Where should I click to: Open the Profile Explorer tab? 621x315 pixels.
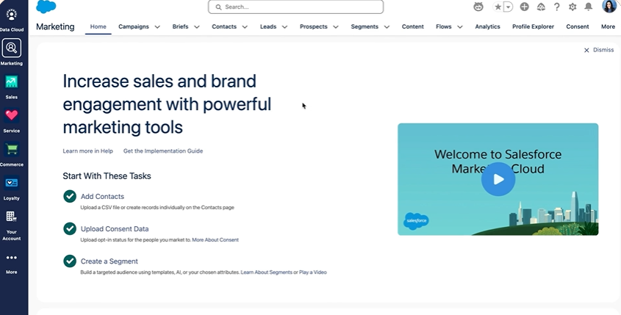click(x=533, y=26)
